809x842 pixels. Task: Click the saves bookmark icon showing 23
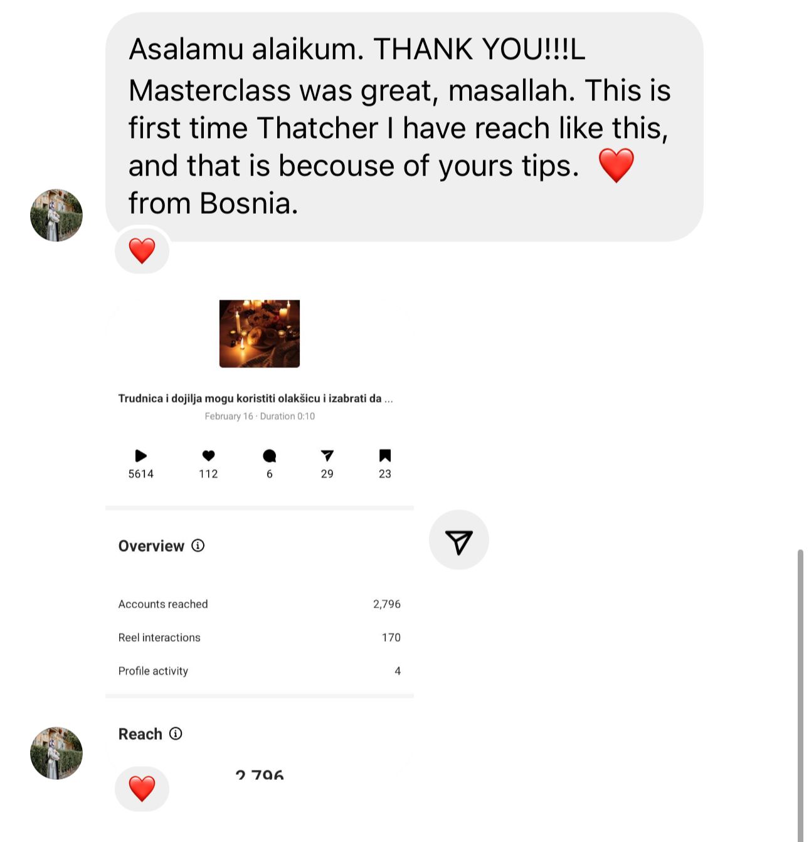click(x=385, y=456)
